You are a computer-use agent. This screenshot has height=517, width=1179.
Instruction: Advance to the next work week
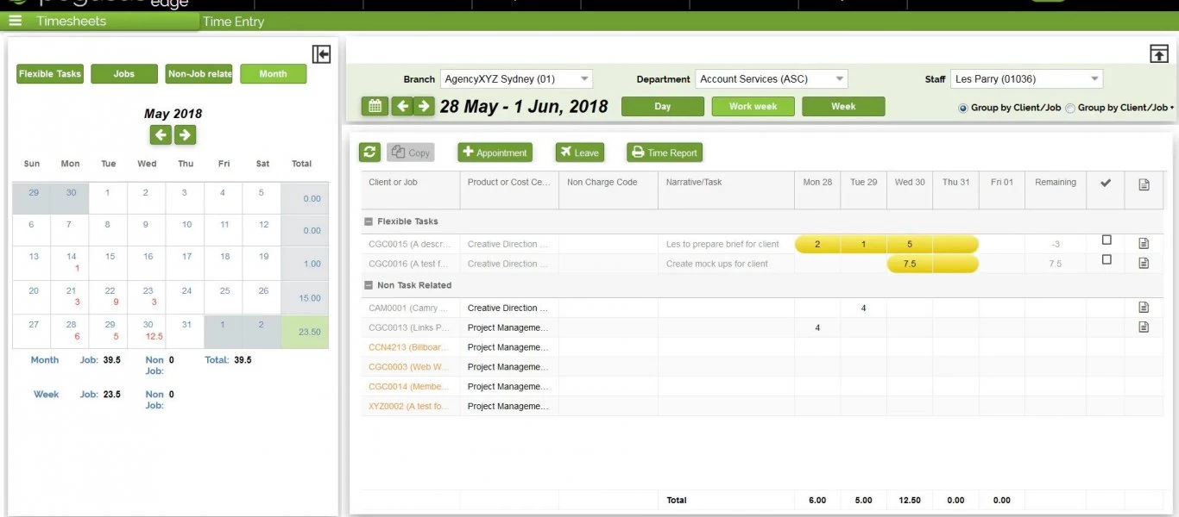[x=423, y=106]
